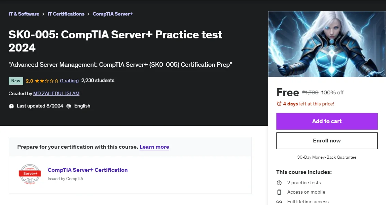Click the Advanced Server Management subtitle
This screenshot has height=205, width=386.
(x=120, y=65)
